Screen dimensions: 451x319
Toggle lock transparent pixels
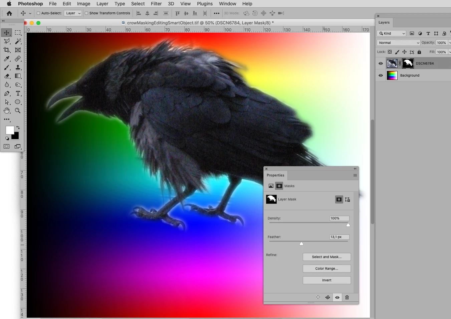390,52
